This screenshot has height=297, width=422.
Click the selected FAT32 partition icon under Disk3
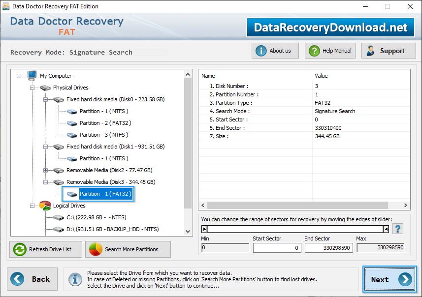[x=72, y=194]
